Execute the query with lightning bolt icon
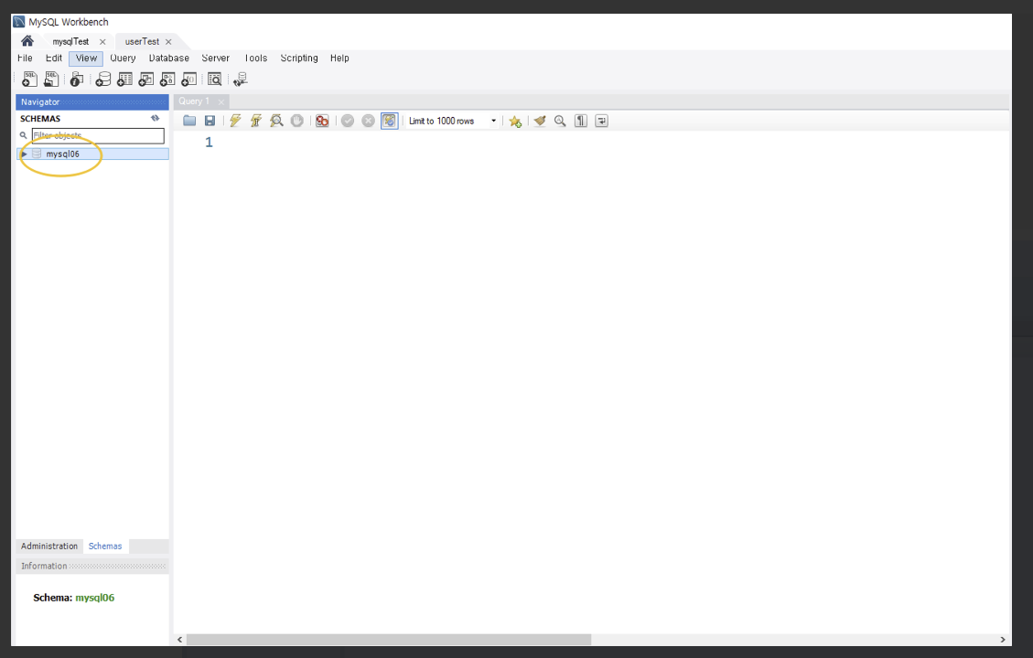Viewport: 1033px width, 658px height. pyautogui.click(x=235, y=121)
